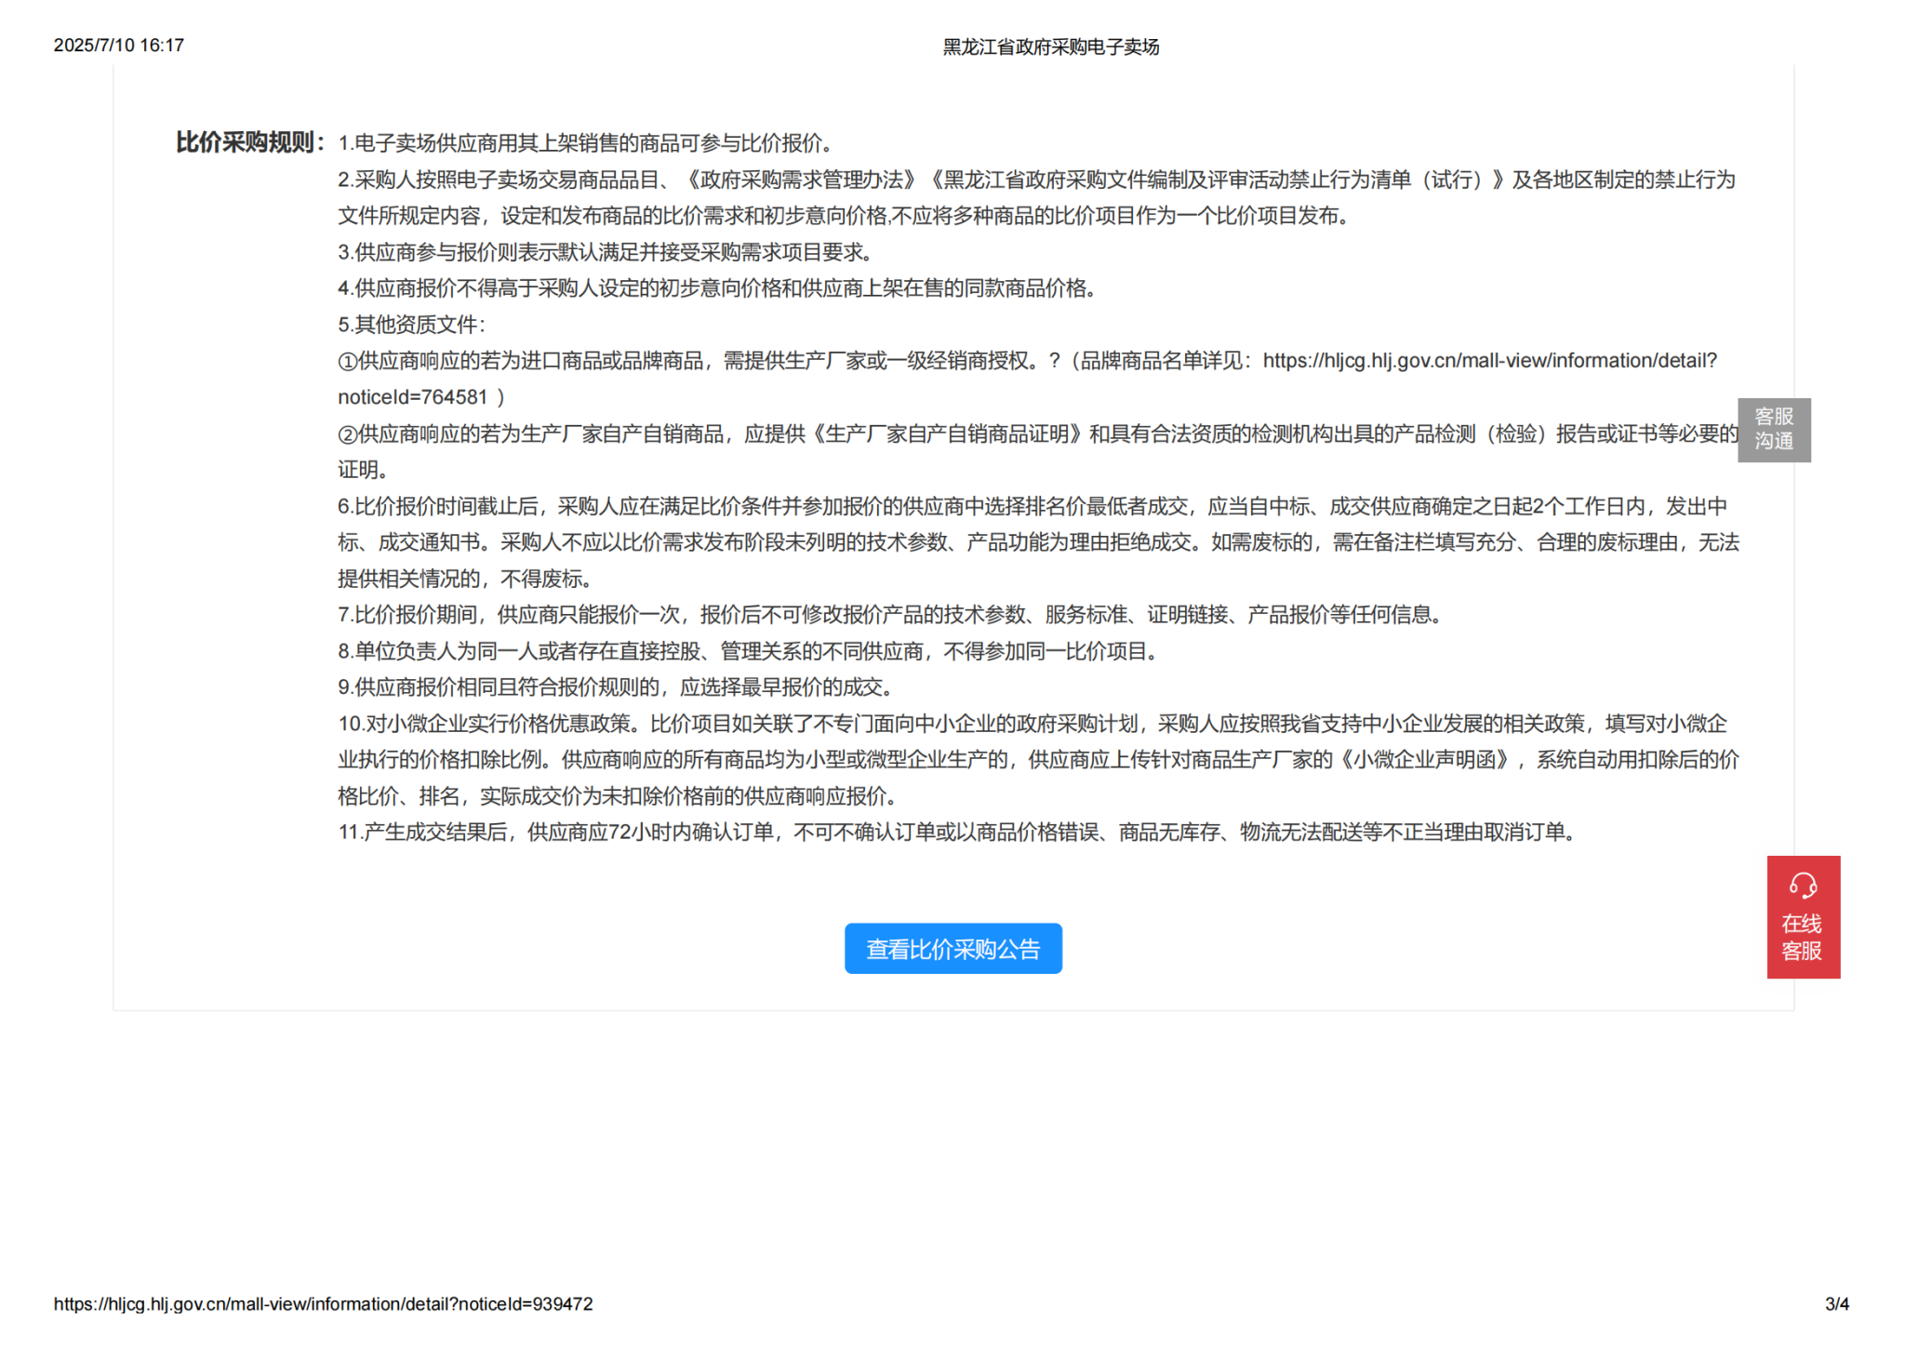The image size is (1905, 1346).
Task: Click the 3/4 page number indicator
Action: [x=1836, y=1304]
